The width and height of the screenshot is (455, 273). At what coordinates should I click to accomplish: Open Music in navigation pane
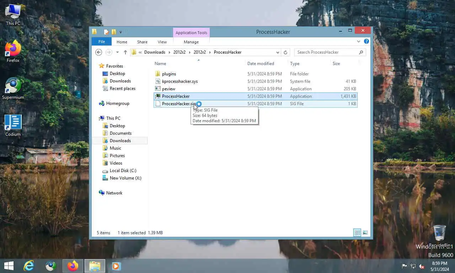(x=115, y=148)
